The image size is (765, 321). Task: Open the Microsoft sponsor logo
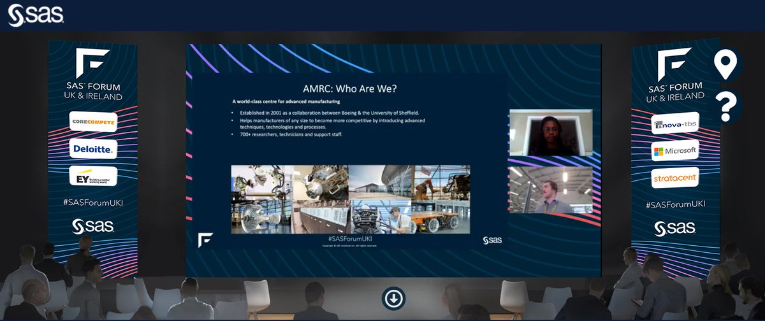pos(675,151)
